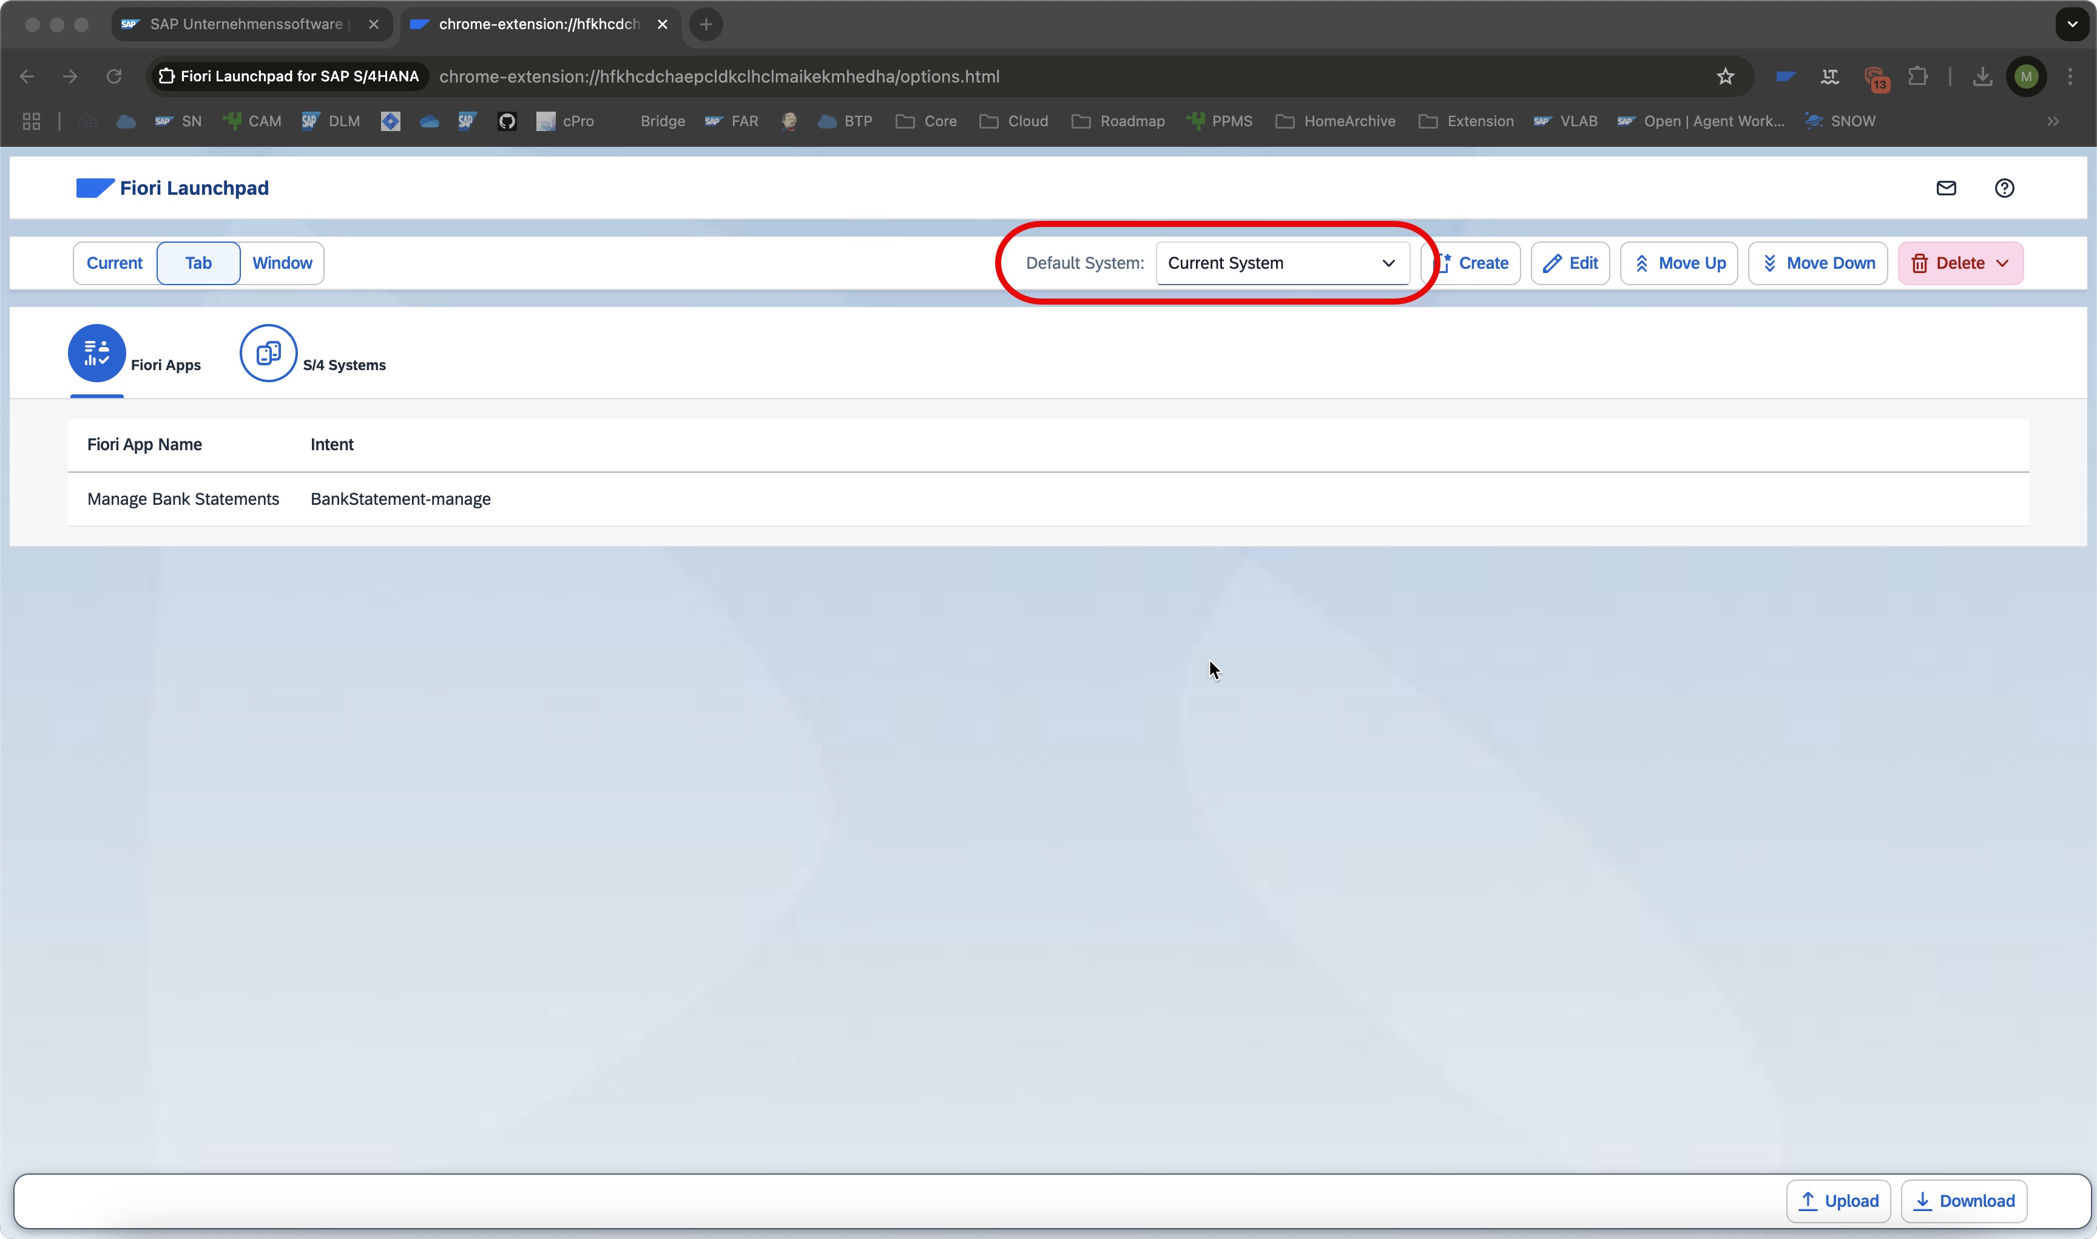Viewport: 2097px width, 1239px height.
Task: Open the S/4 Systems tab label
Action: (x=344, y=365)
